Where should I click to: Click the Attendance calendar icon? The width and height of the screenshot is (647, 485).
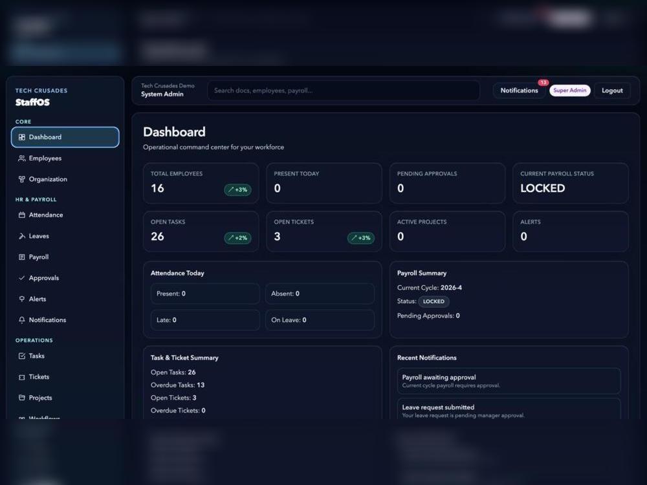pos(22,215)
